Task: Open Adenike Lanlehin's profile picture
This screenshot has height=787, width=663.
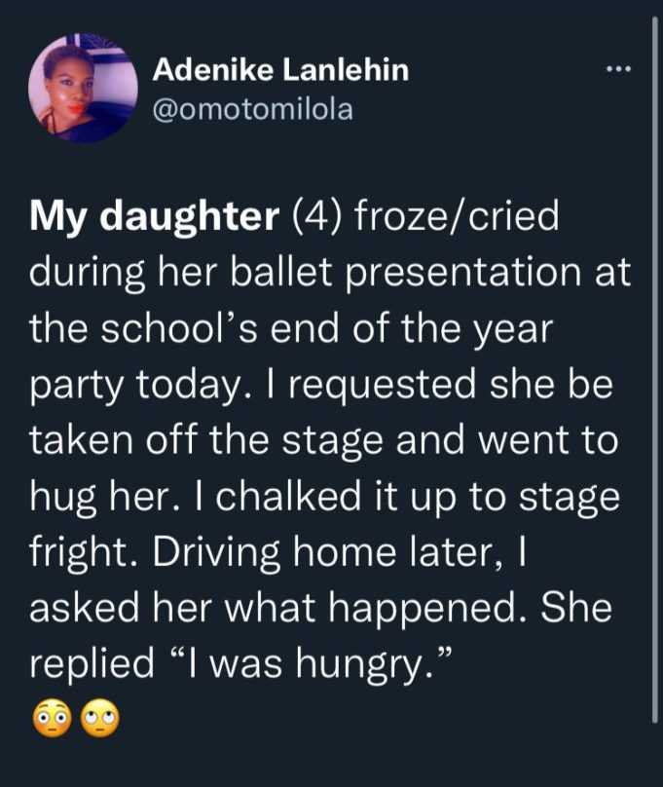Action: tap(84, 89)
